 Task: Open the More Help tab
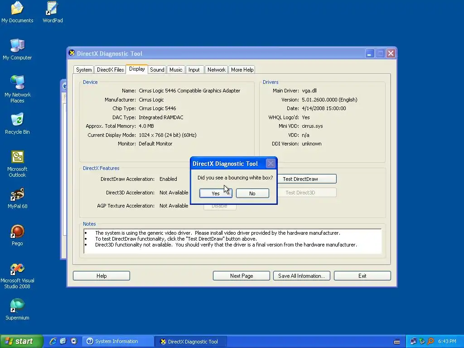tap(242, 69)
